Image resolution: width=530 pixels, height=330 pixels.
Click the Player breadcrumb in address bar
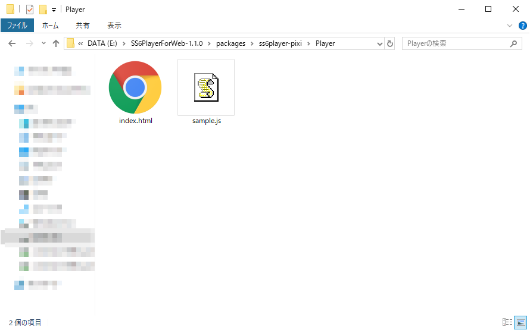[x=325, y=43]
